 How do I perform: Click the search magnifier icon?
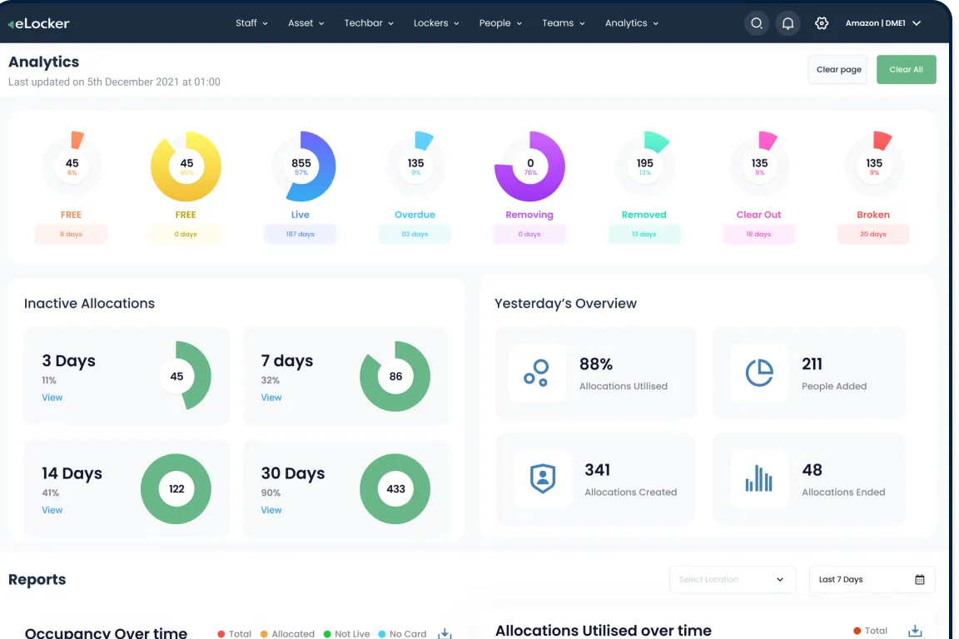pyautogui.click(x=756, y=23)
